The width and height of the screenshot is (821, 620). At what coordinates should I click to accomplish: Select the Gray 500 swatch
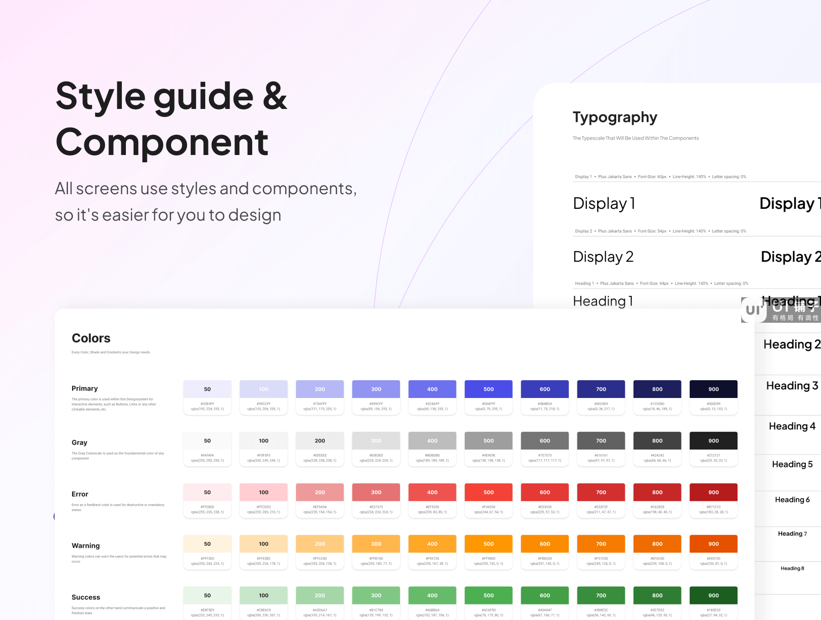click(488, 449)
